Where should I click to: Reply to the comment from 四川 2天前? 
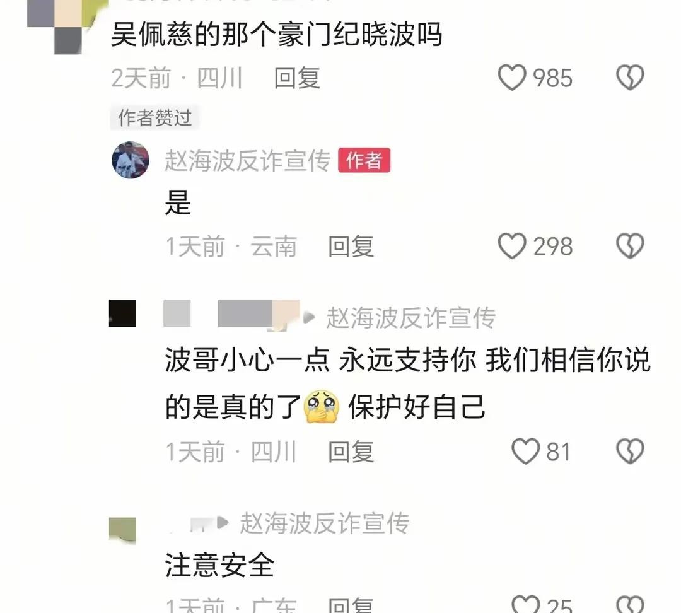point(297,78)
